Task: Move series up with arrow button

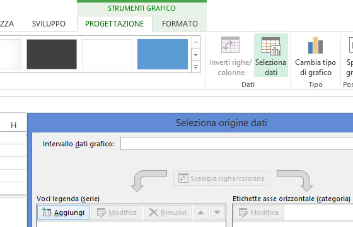Action: point(200,212)
